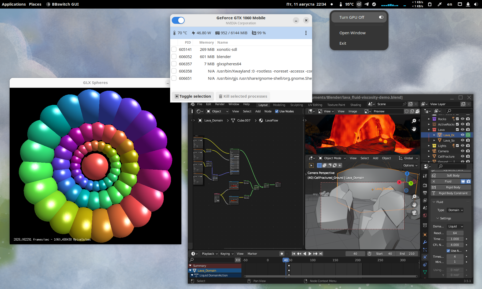Screen dimensions: 482x289
Task: Open the viewport Options dropdown
Action: (410, 165)
